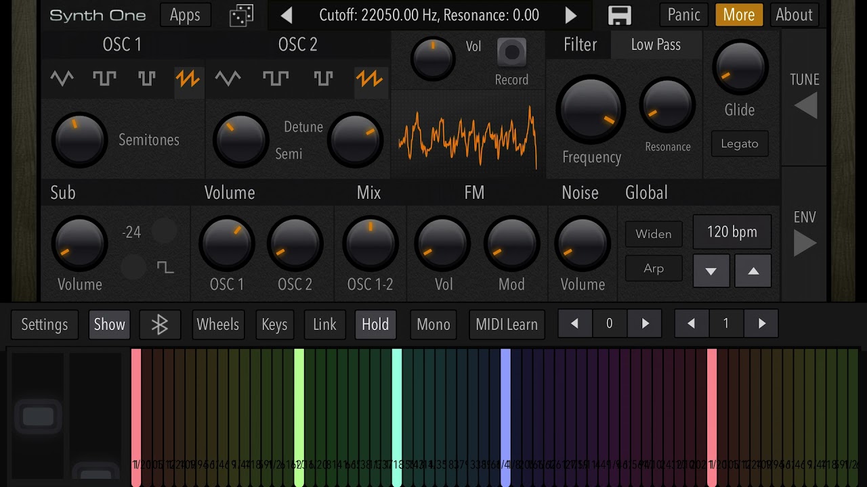The width and height of the screenshot is (867, 487).
Task: Go to previous preset arrow
Action: [x=287, y=15]
